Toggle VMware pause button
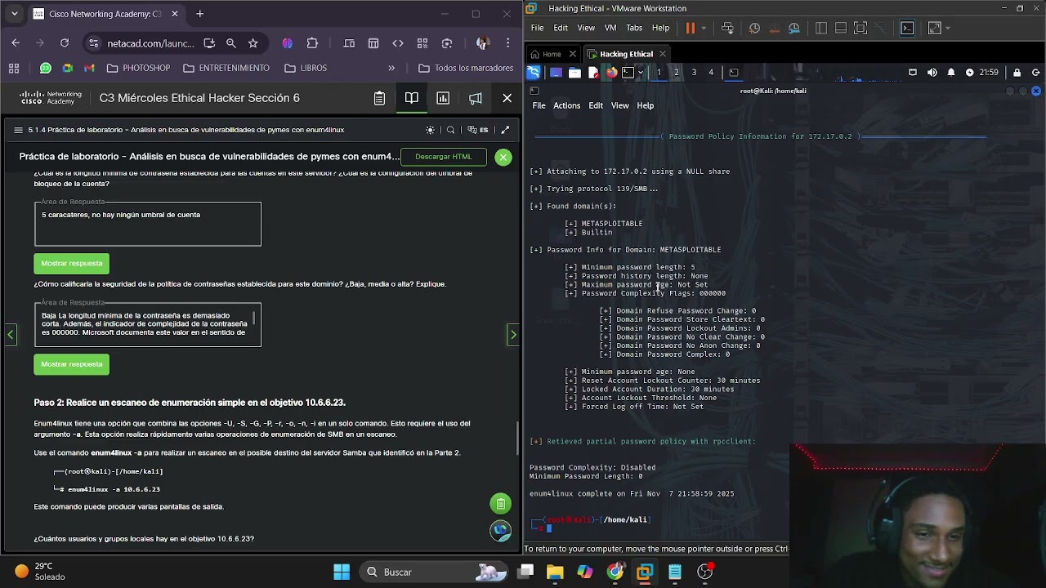The height and width of the screenshot is (588, 1046). pyautogui.click(x=691, y=28)
